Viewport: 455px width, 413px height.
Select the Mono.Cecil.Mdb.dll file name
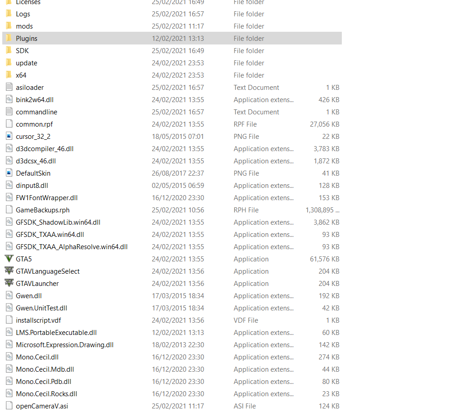point(45,369)
